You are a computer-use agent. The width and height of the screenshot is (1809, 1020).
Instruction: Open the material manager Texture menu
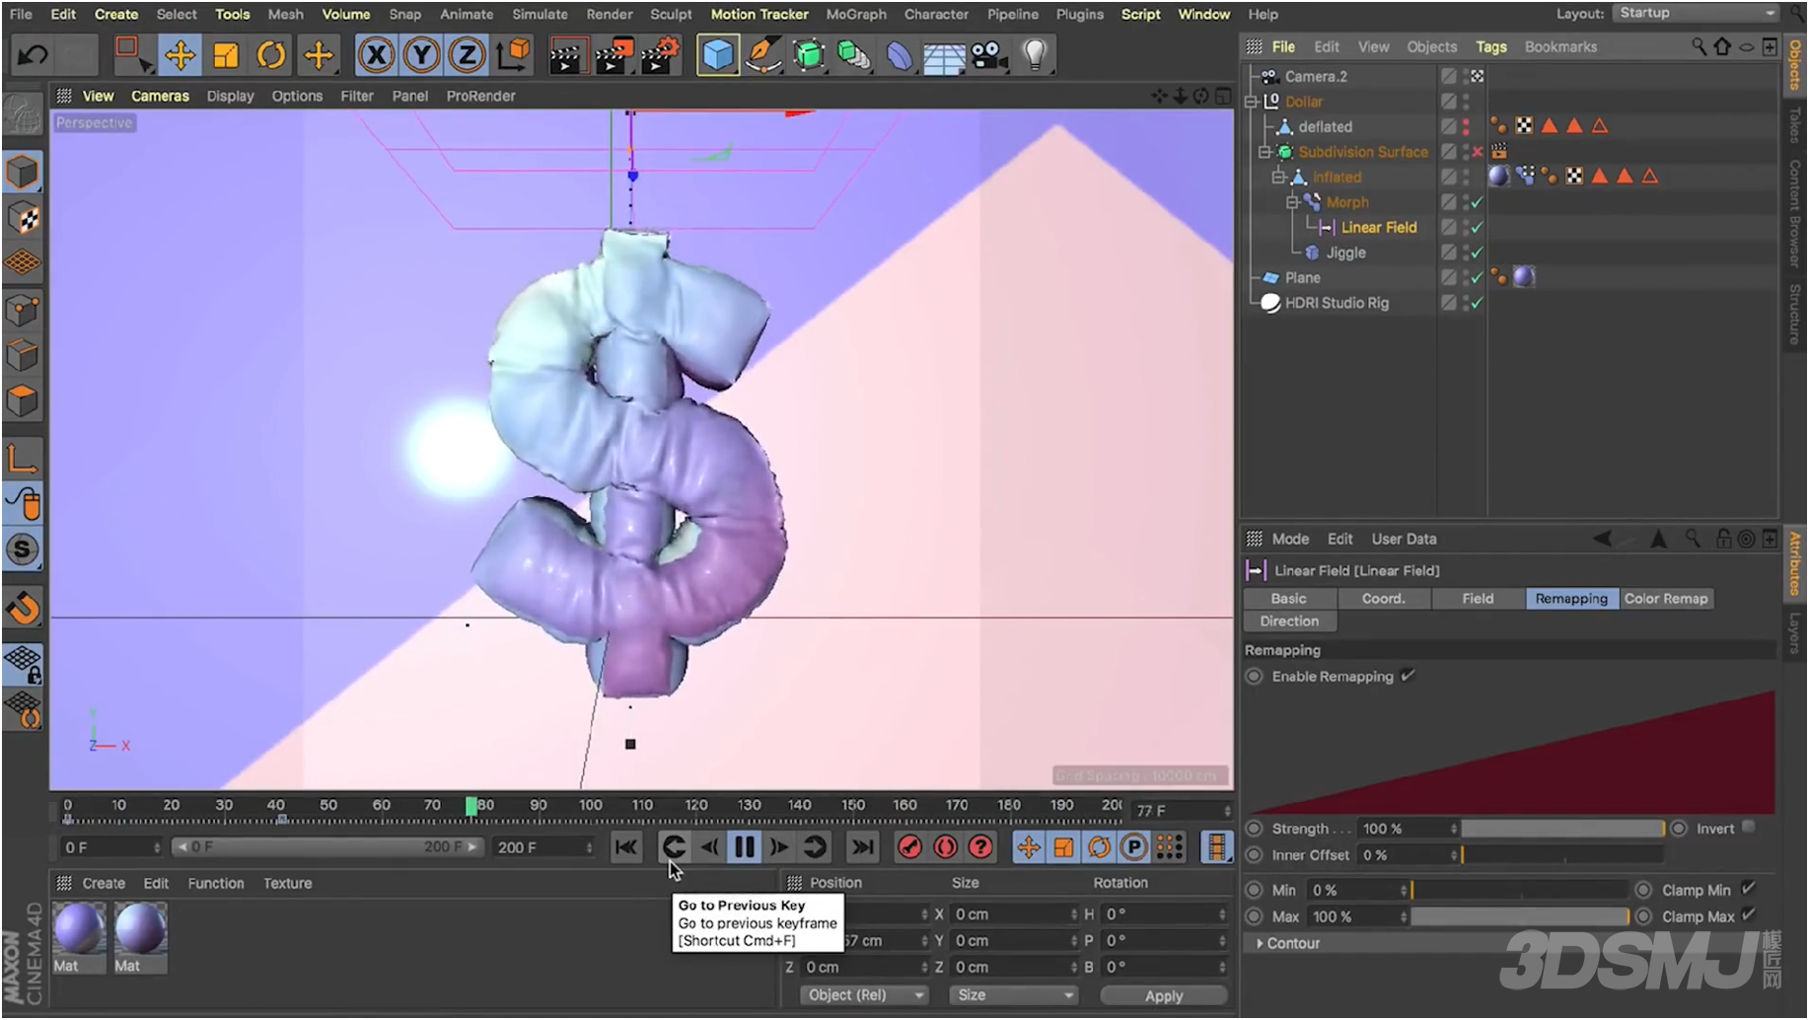pos(287,883)
